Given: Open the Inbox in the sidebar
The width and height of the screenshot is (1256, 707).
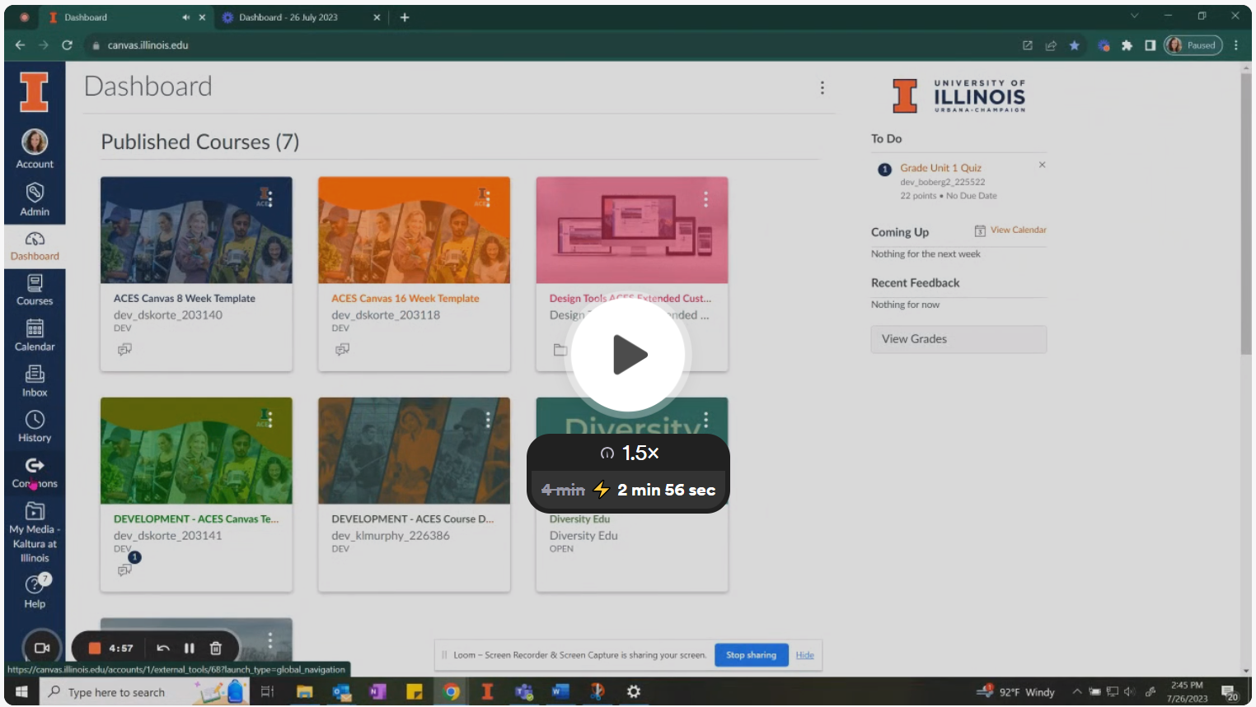Looking at the screenshot, I should (x=35, y=383).
